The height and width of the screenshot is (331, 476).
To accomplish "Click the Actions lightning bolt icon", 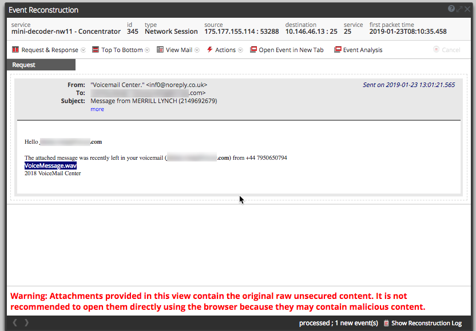I will click(209, 50).
